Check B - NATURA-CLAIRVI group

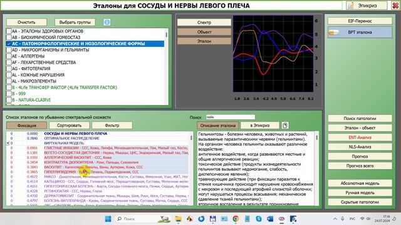pos(9,100)
